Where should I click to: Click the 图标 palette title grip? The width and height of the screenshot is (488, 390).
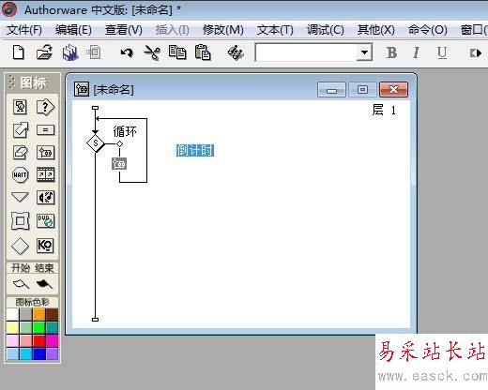click(x=12, y=82)
